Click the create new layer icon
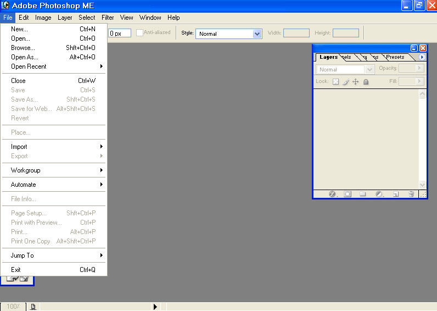 (x=396, y=194)
